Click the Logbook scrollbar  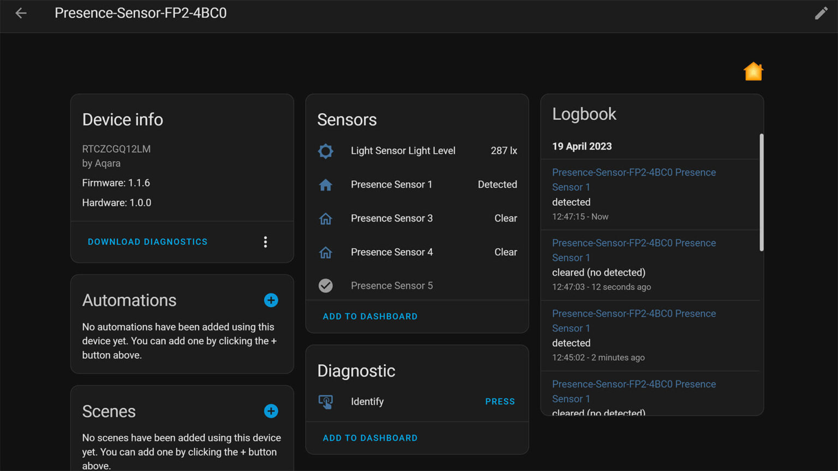pyautogui.click(x=761, y=192)
